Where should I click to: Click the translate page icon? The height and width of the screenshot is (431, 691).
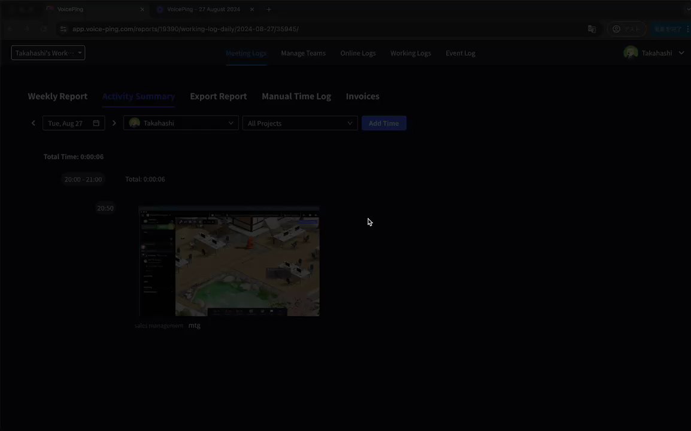tap(592, 29)
